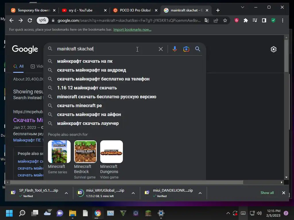
Task: Choose suggestion майнкрафт скачать на пк
Action: (125, 61)
